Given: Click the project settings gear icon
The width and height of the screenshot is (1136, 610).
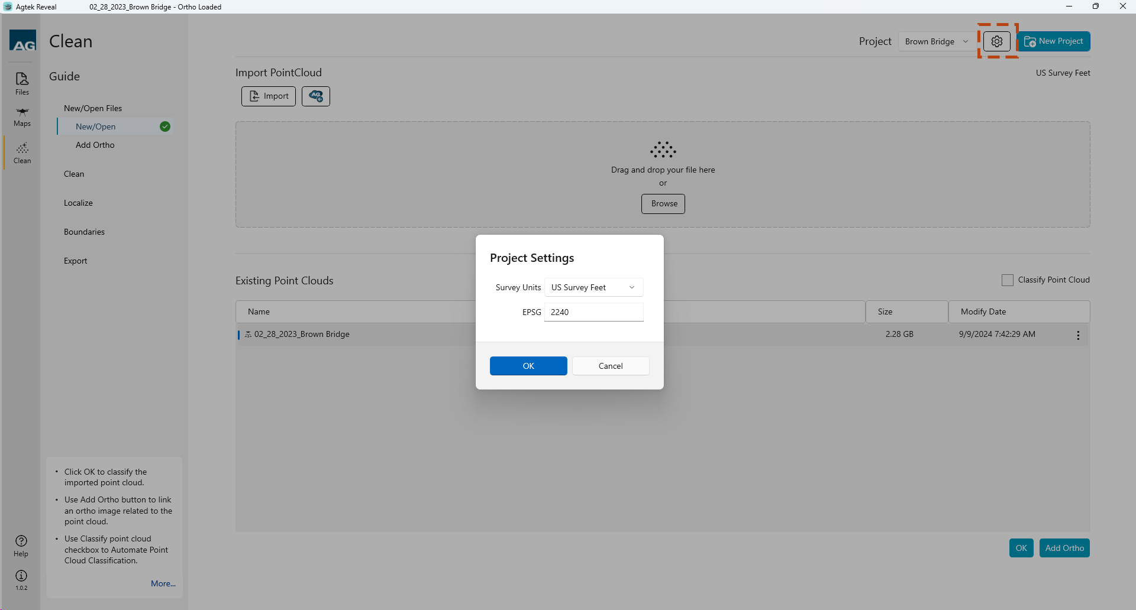Looking at the screenshot, I should (997, 41).
